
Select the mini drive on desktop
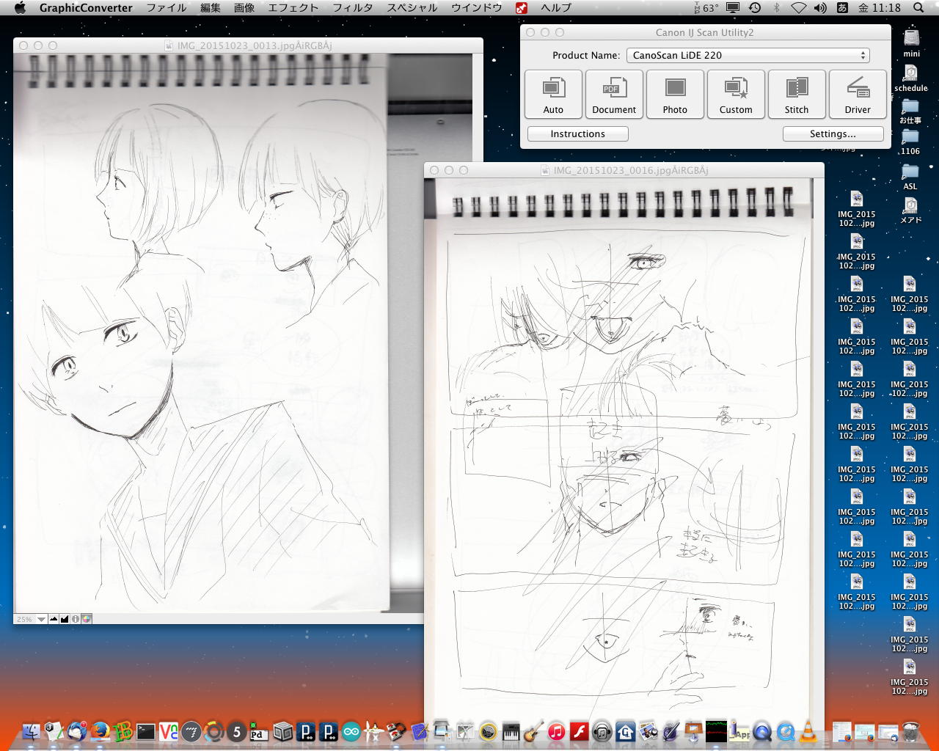pos(912,43)
